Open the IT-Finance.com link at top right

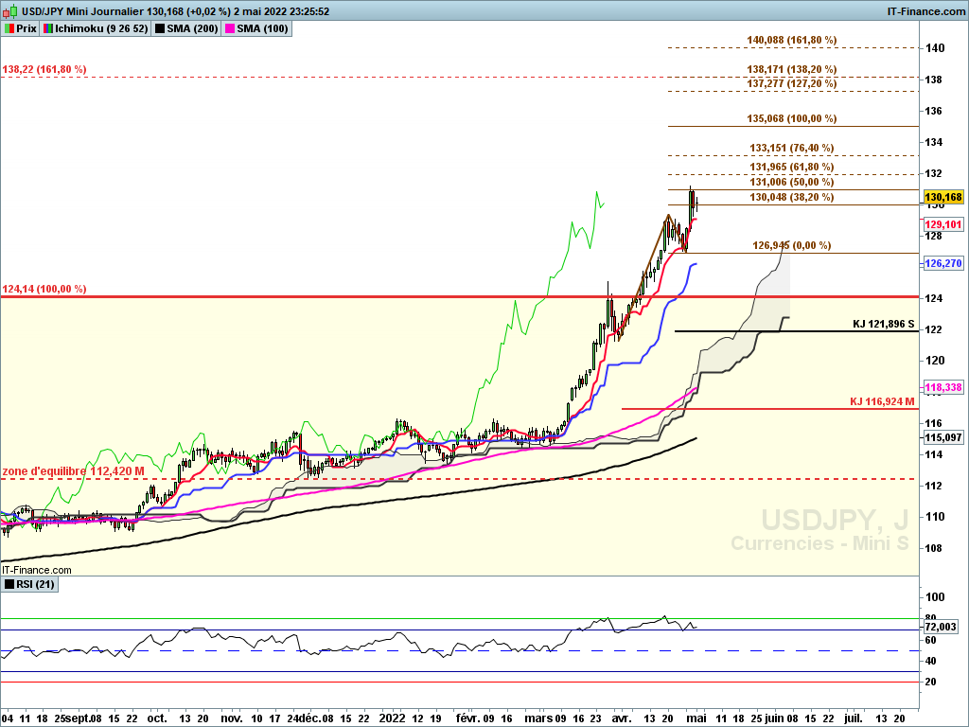click(926, 11)
